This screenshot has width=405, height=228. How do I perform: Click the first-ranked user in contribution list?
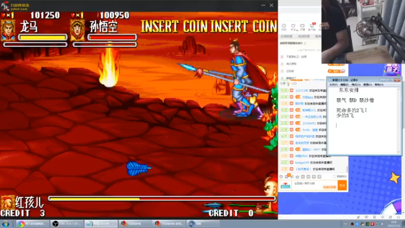coord(297,57)
